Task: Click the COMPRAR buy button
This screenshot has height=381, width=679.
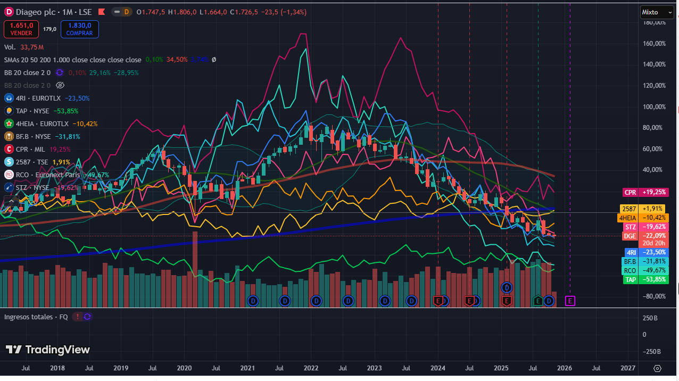Action: 79,29
